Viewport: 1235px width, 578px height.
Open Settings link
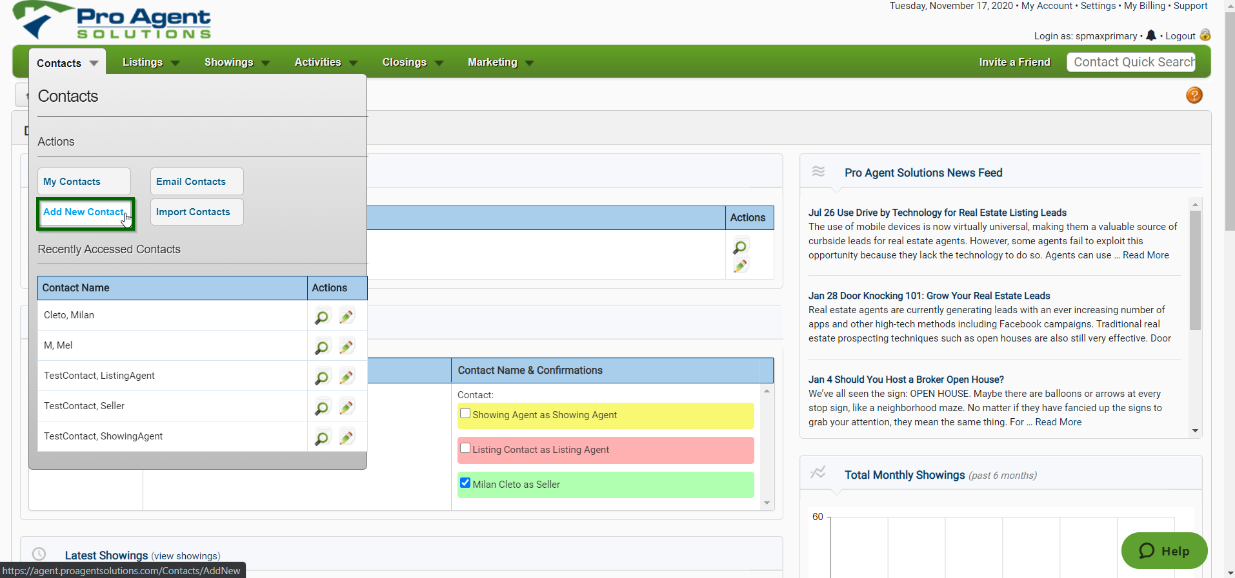(1098, 6)
